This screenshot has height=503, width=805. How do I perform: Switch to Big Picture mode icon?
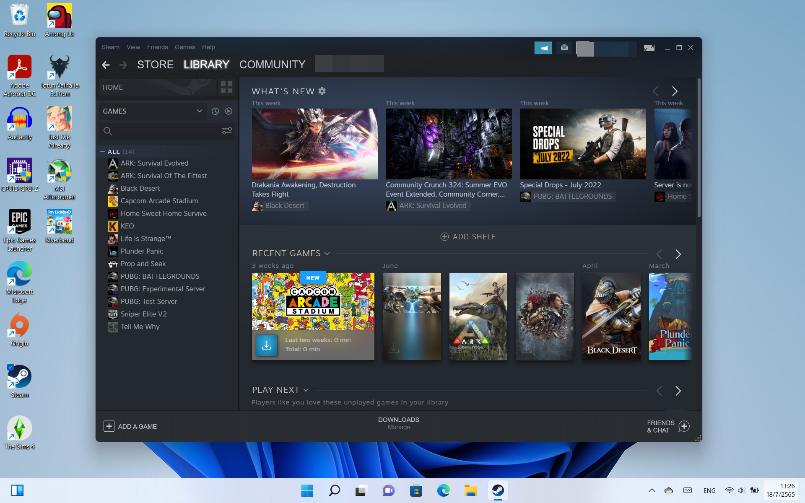pyautogui.click(x=649, y=48)
